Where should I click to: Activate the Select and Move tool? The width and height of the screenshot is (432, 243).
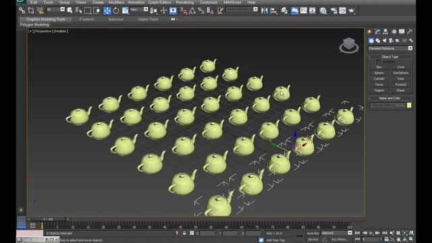click(107, 11)
